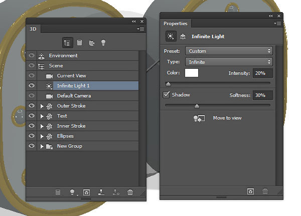Select the Current View row
Screen dimensions: 301x216
coord(82,76)
